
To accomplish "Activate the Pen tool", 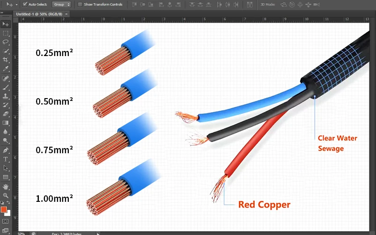I will pyautogui.click(x=6, y=150).
